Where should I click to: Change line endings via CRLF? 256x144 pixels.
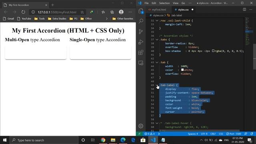213,134
